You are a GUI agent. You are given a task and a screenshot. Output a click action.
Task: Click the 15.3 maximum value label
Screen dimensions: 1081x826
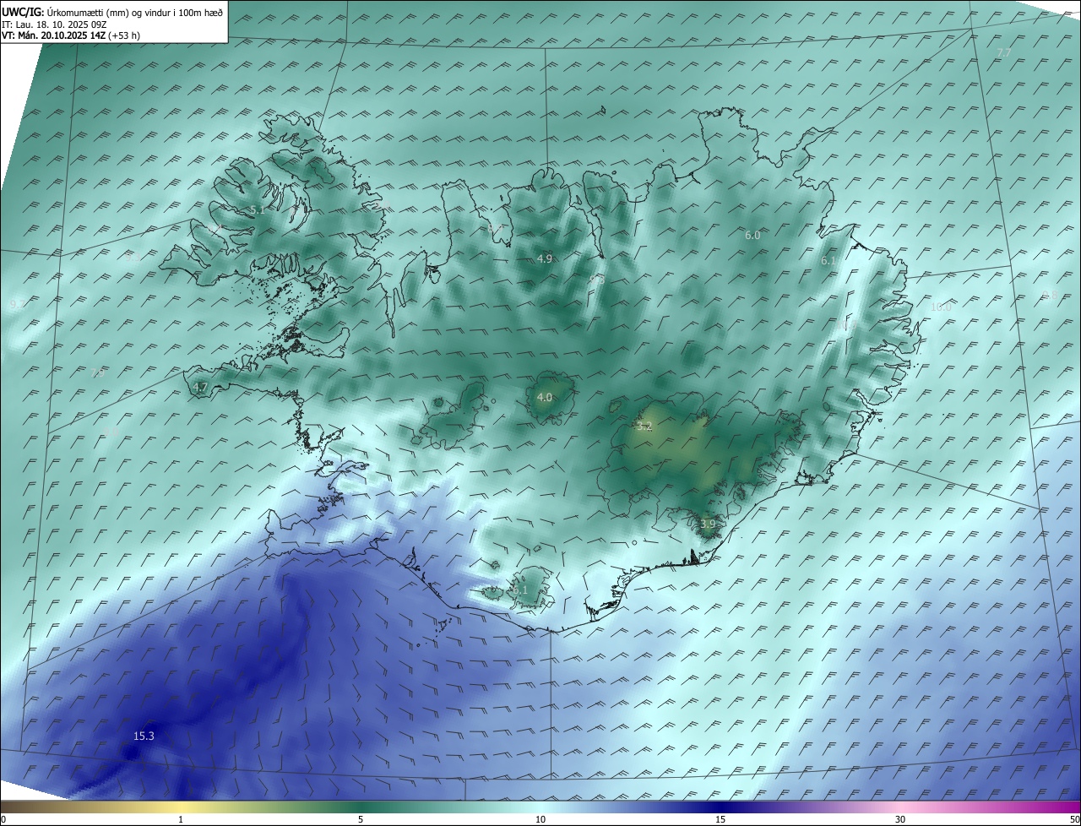[144, 736]
